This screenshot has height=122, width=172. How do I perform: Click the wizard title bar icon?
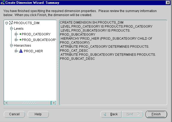(x=3, y=3)
